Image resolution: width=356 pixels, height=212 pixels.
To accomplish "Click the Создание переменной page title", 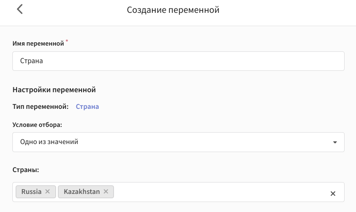I will [173, 10].
